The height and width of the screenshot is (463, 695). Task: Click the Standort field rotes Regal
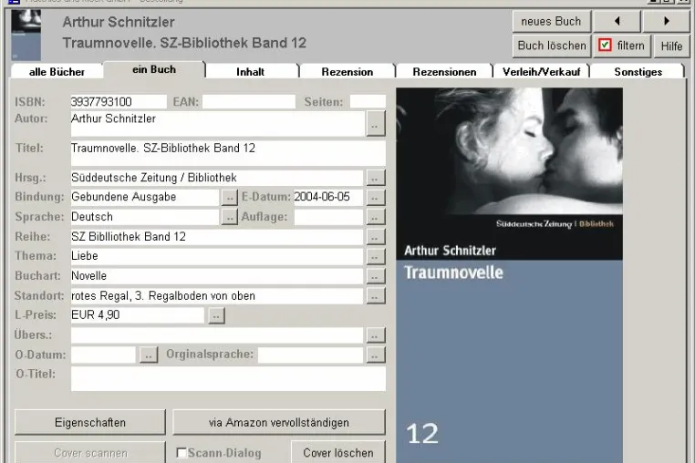click(x=217, y=296)
